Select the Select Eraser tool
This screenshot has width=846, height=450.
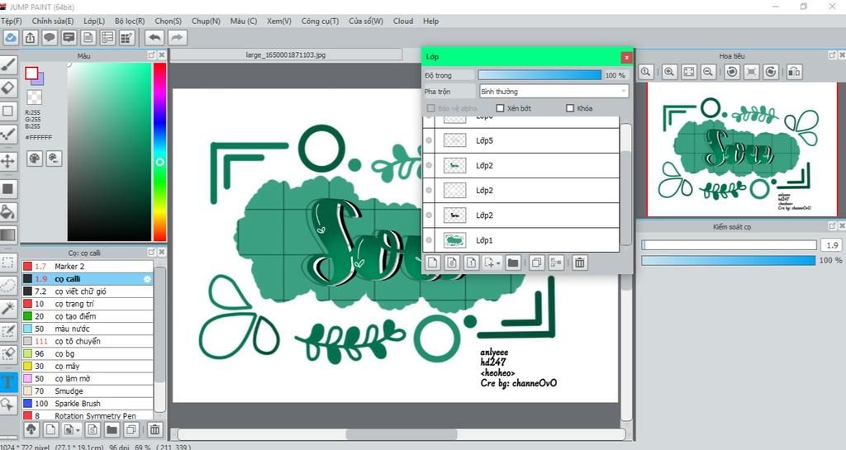[x=7, y=354]
